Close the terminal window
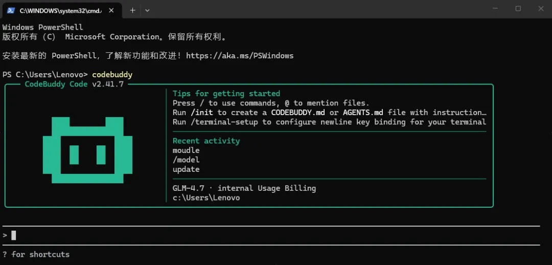The image size is (552, 265). (x=541, y=9)
